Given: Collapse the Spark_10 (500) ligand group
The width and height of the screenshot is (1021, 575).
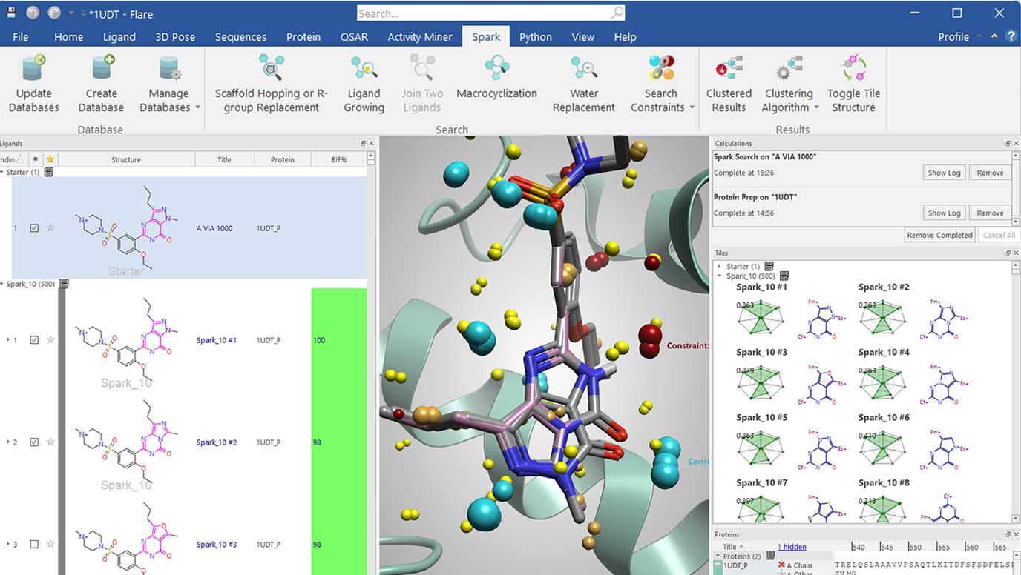Looking at the screenshot, I should pos(2,284).
